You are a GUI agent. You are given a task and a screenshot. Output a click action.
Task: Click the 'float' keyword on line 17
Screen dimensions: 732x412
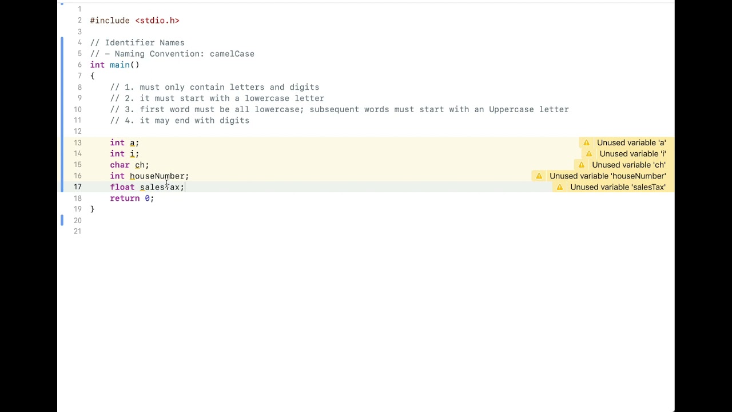122,187
